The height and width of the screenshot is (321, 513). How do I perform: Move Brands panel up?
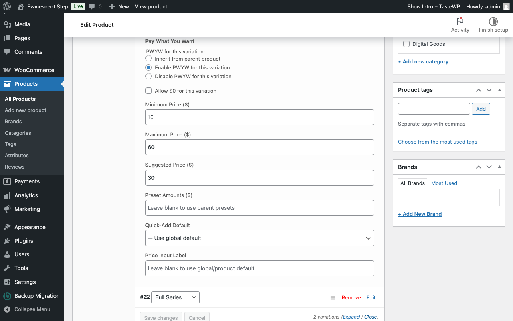tap(479, 167)
